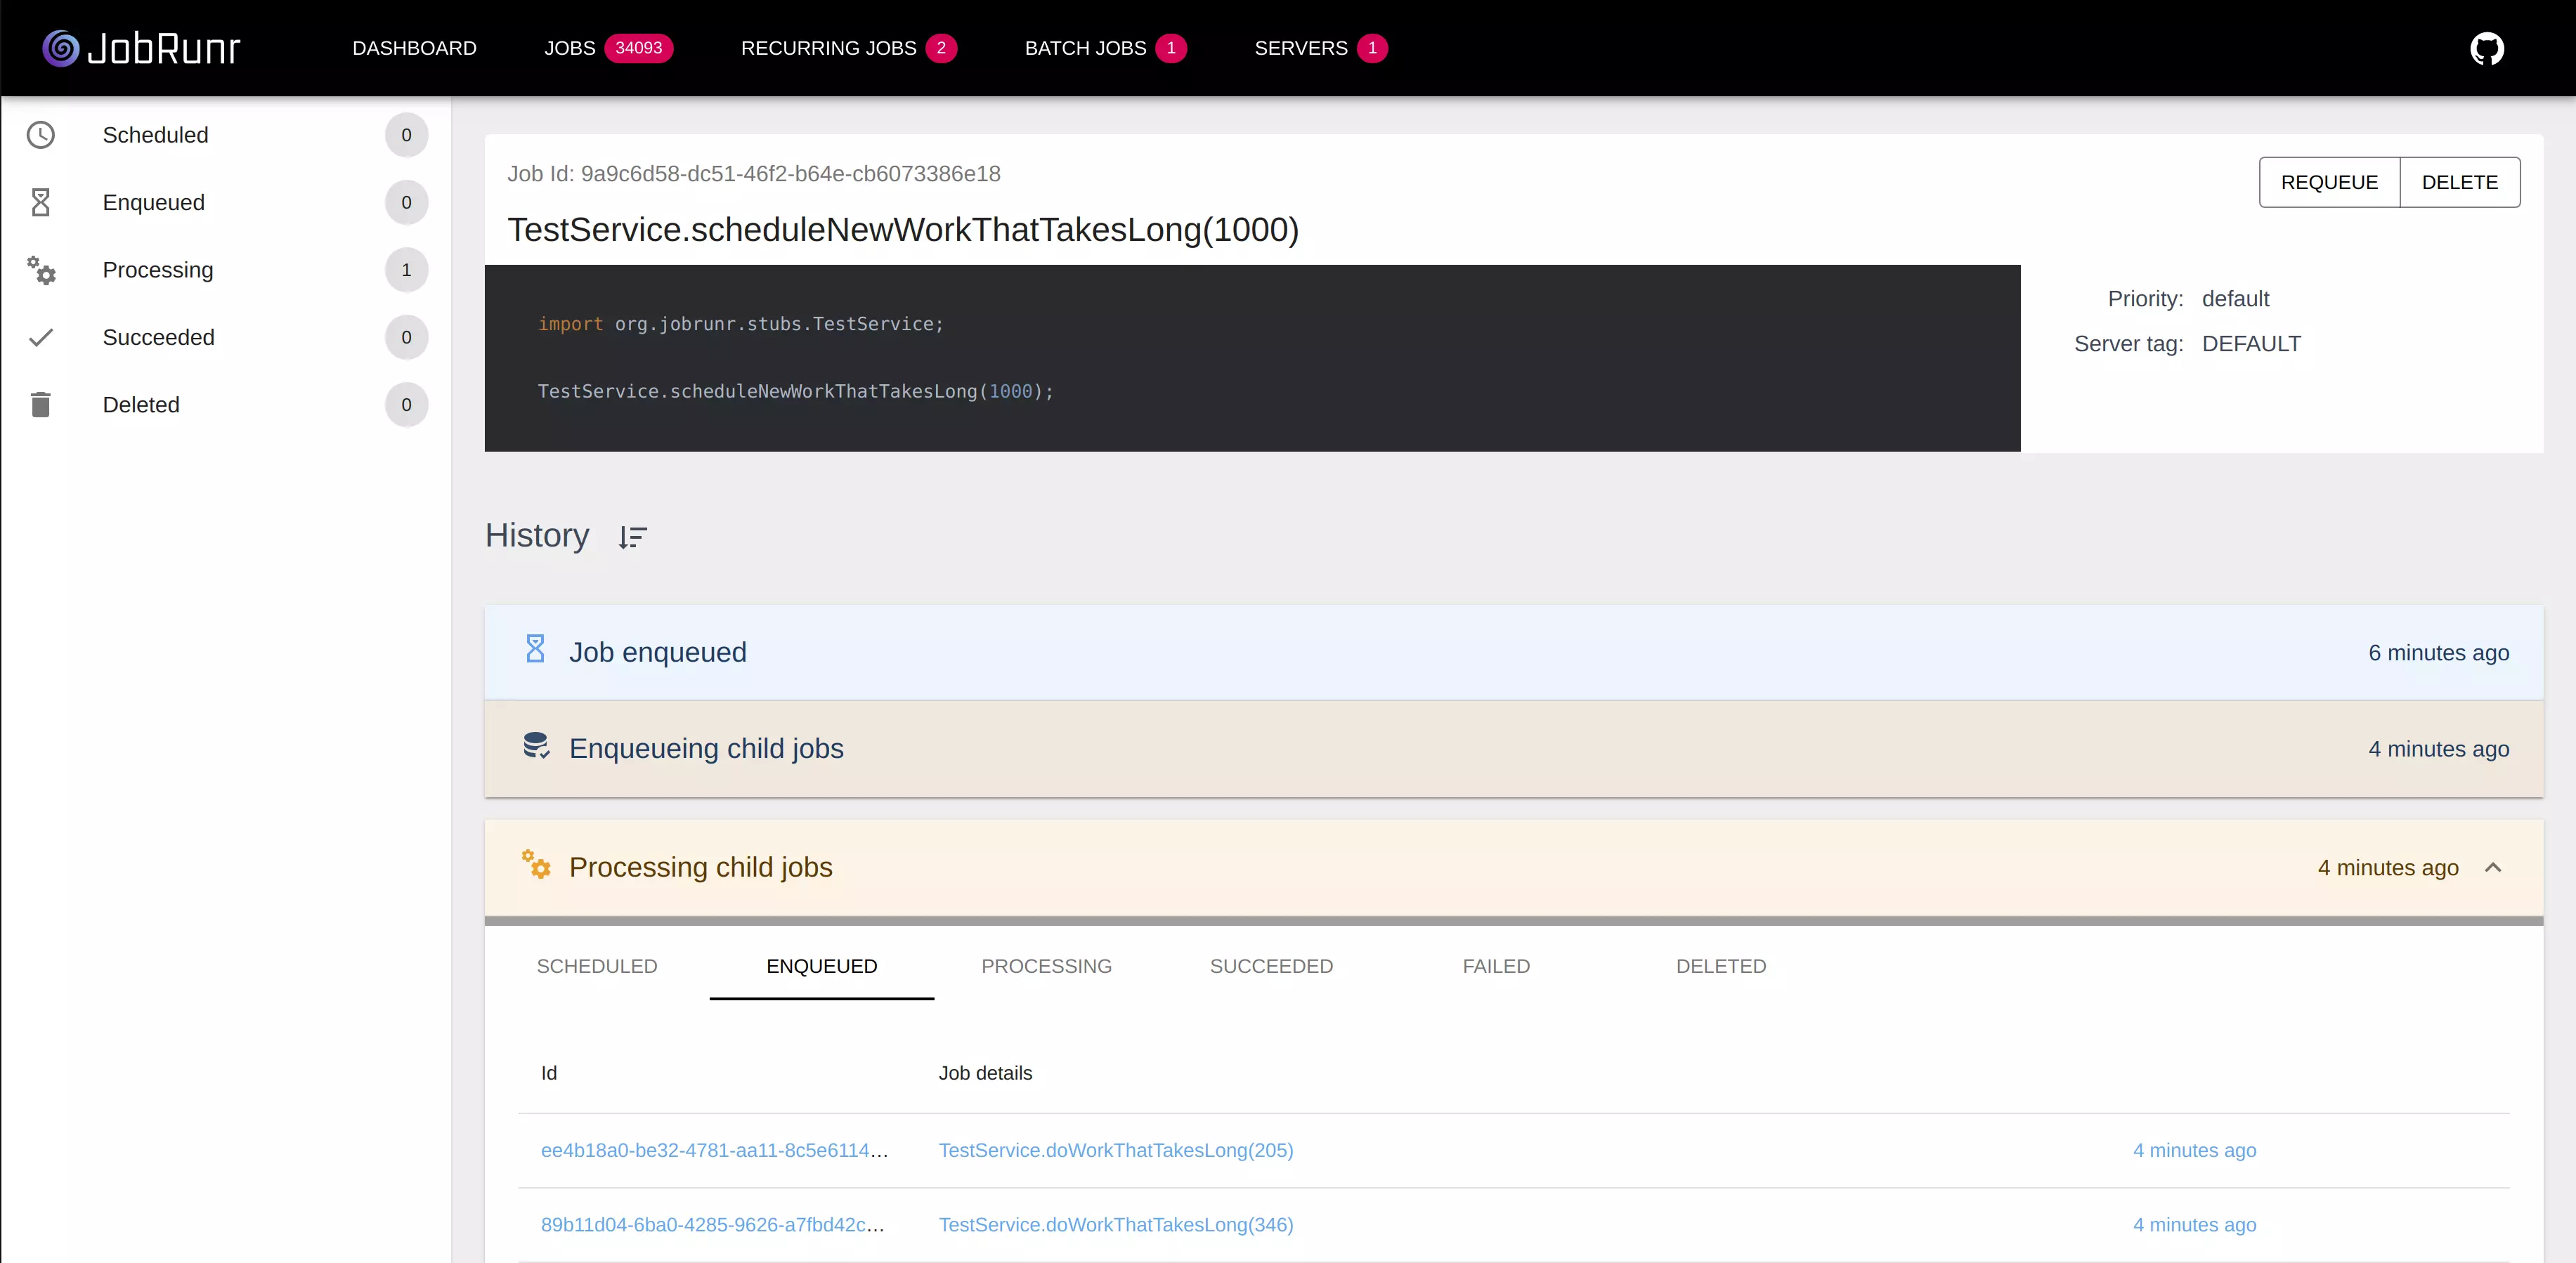Click the Scheduled clock icon

click(41, 135)
